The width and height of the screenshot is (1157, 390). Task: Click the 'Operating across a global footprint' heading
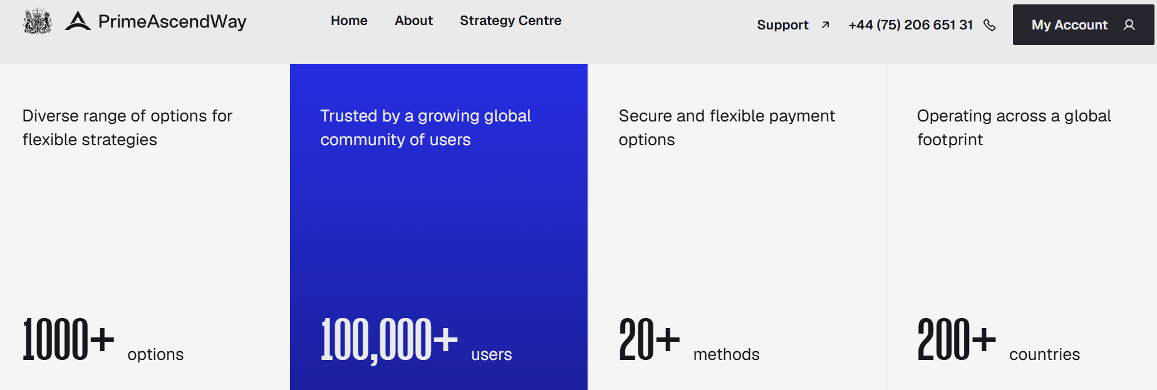(1014, 128)
